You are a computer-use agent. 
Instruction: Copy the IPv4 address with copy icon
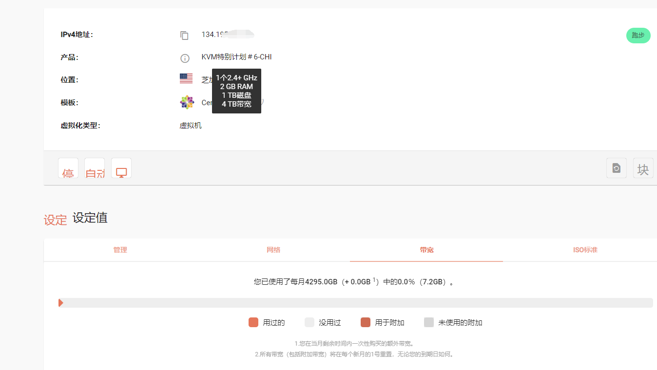[x=184, y=35]
